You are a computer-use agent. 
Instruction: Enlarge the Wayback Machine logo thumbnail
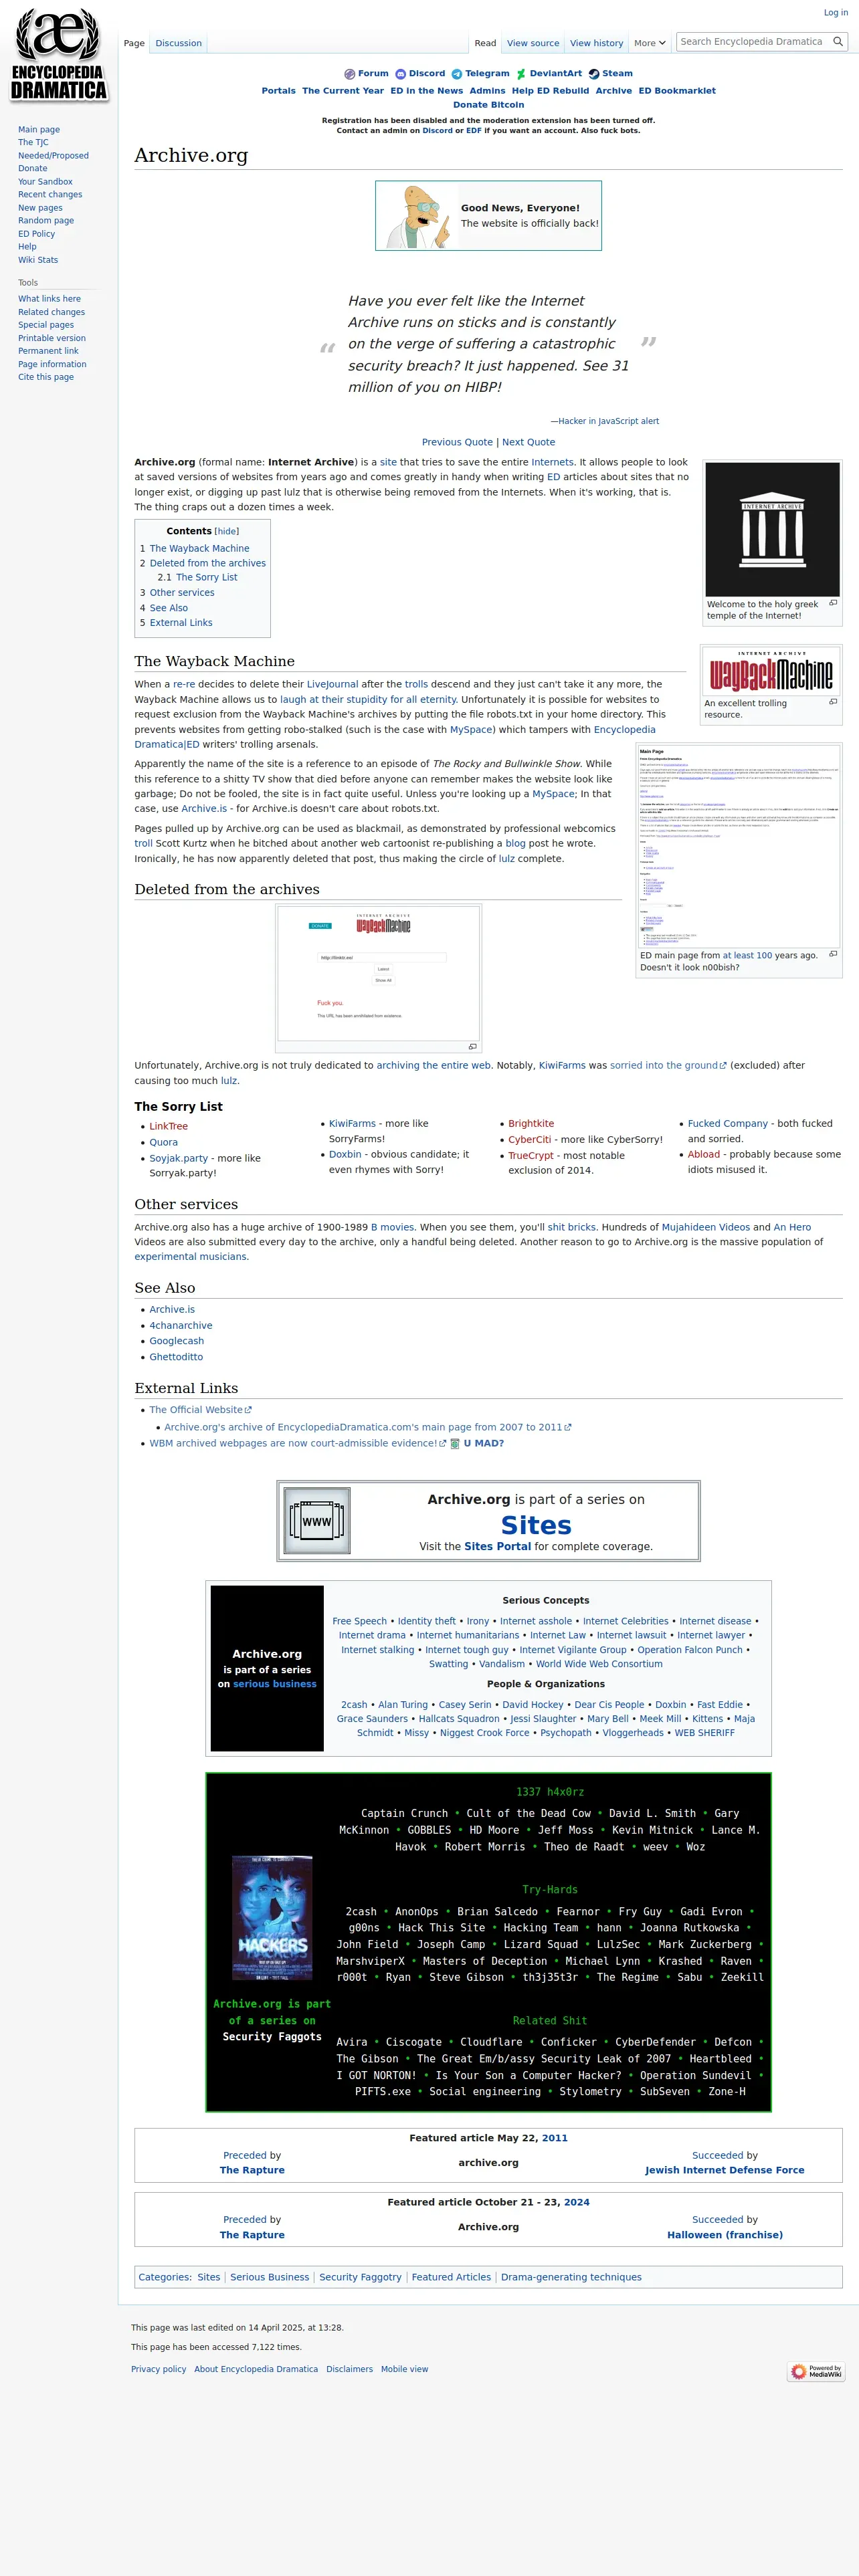coord(771,671)
